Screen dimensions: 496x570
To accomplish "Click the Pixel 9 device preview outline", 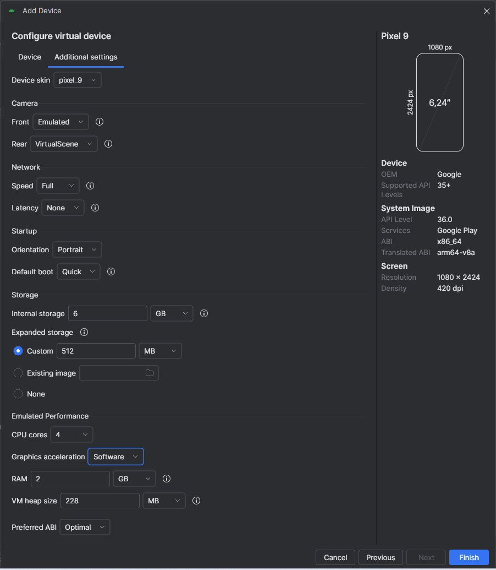I will (440, 102).
